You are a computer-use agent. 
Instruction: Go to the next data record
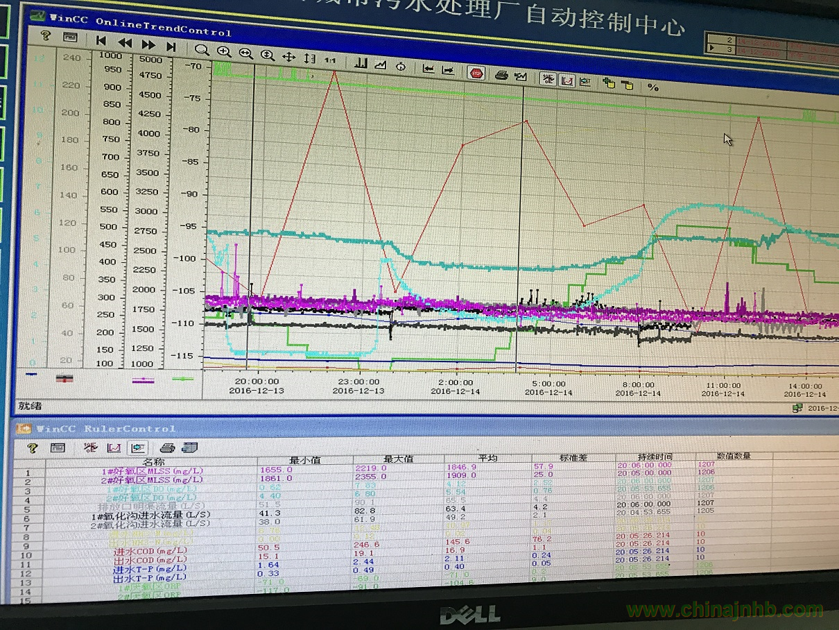(x=148, y=44)
